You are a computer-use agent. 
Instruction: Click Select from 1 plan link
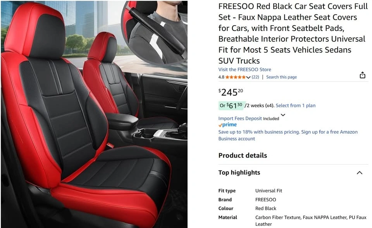295,105
